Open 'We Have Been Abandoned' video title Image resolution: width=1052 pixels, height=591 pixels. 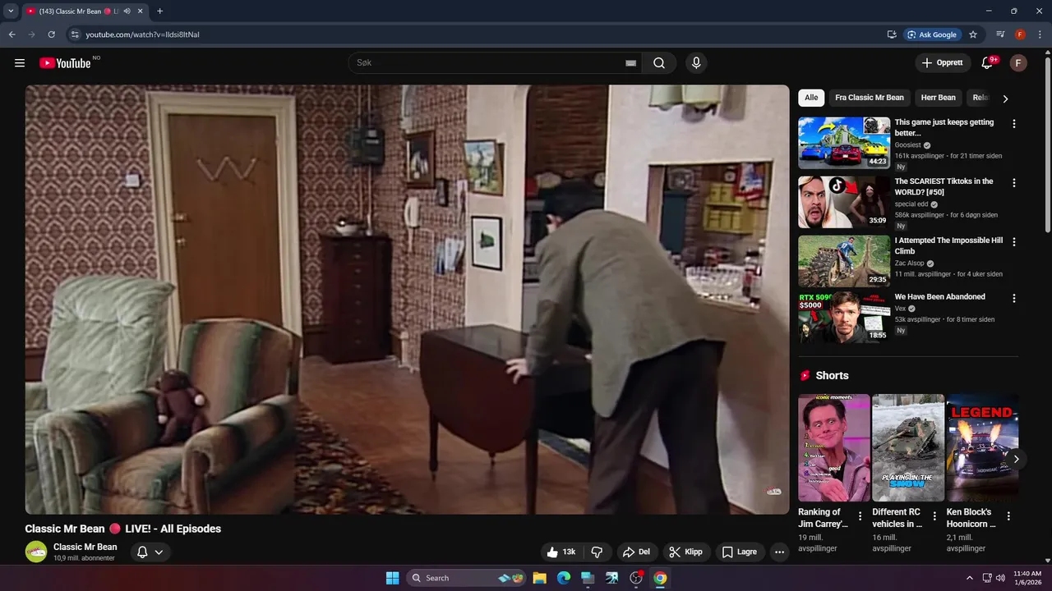click(939, 297)
